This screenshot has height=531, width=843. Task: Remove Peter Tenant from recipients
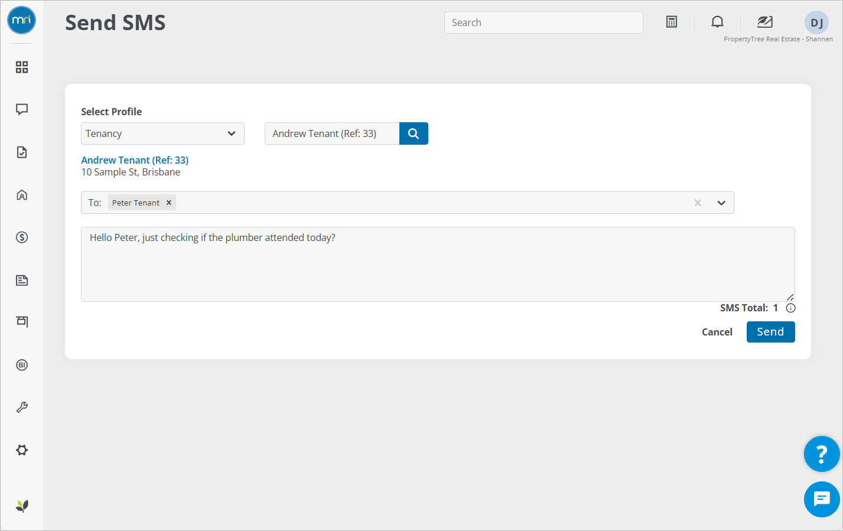[x=169, y=203]
